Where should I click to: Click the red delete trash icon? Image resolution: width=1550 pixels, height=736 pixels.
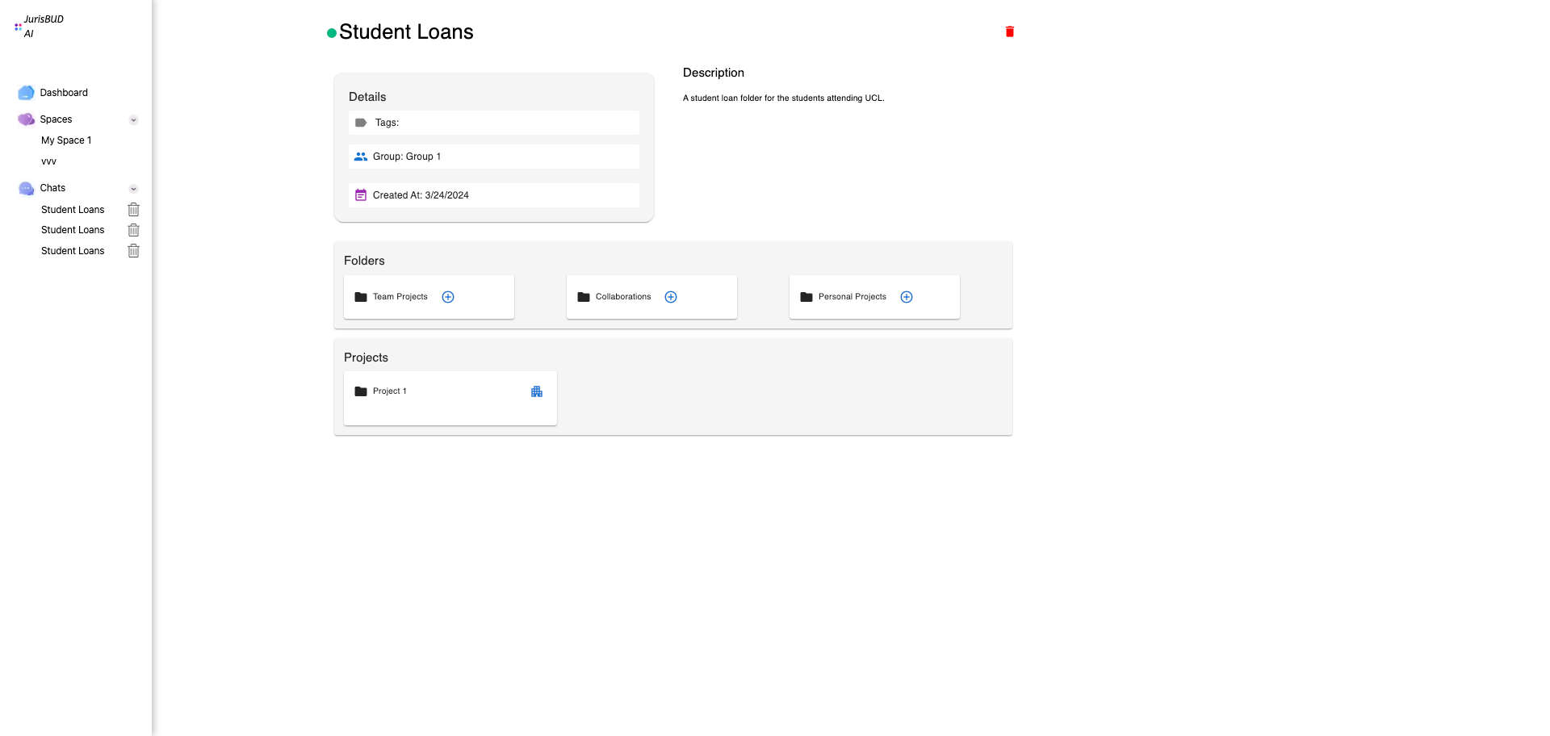pyautogui.click(x=1009, y=32)
